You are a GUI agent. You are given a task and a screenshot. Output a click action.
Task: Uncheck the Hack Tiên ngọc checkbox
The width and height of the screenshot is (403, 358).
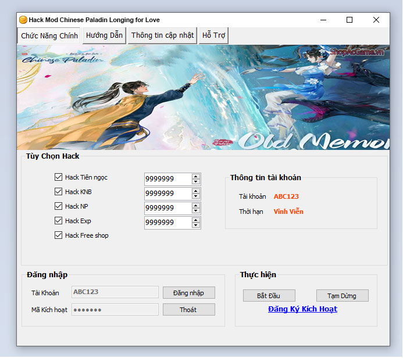point(58,177)
